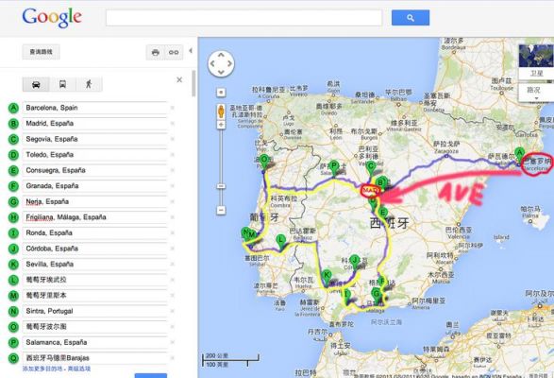Screen dimensions: 554x378
Task: Click the blue button at panel bottom
Action: point(151,375)
